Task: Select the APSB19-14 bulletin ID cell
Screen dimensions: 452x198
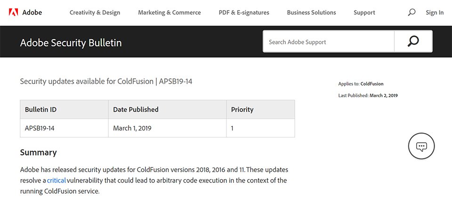Action: point(40,128)
